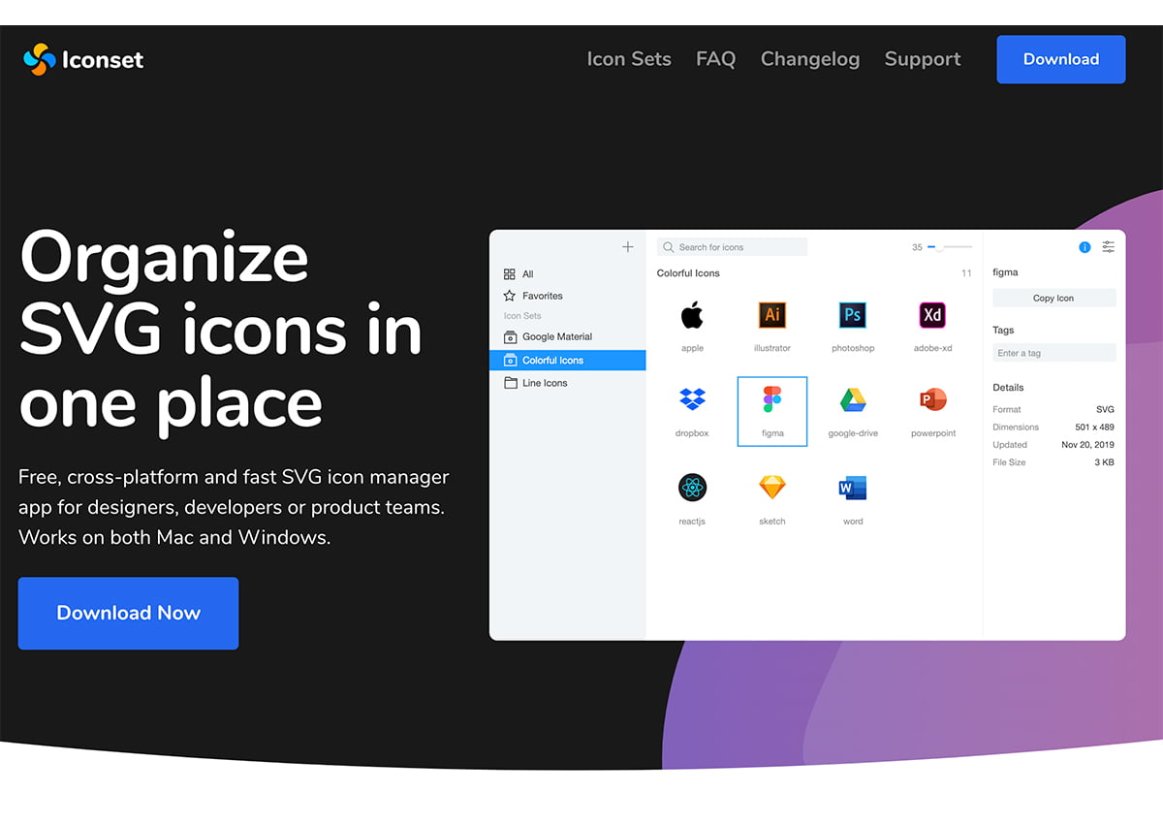
Task: Switch to the Favorites view
Action: click(x=534, y=296)
